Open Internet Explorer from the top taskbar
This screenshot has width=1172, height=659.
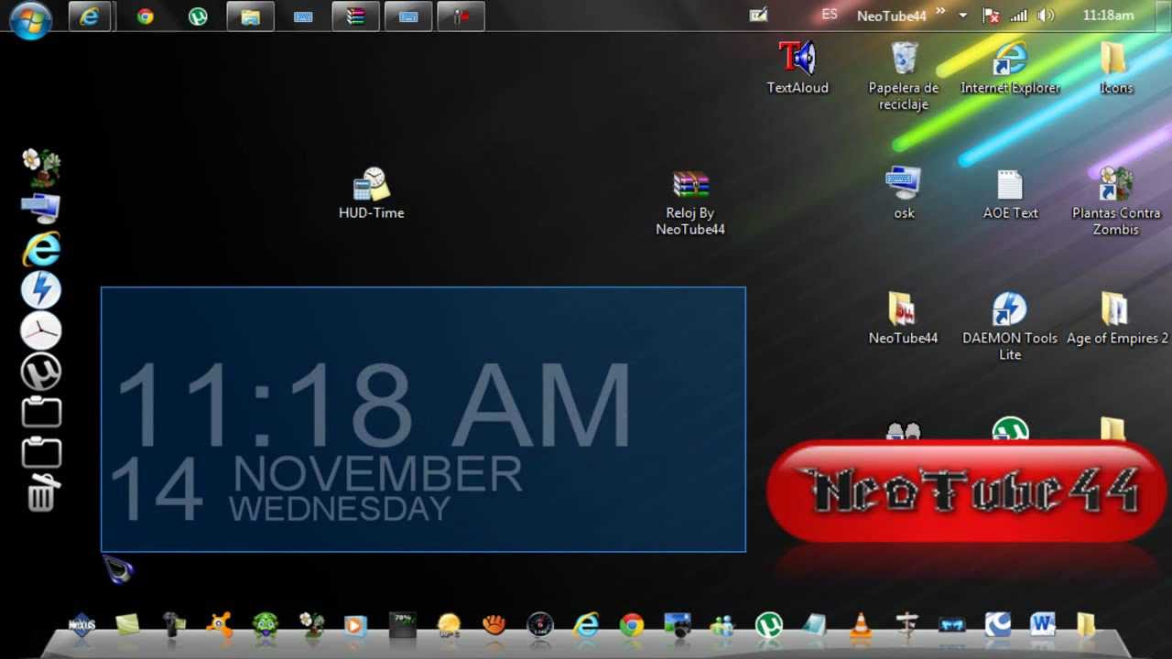point(90,16)
